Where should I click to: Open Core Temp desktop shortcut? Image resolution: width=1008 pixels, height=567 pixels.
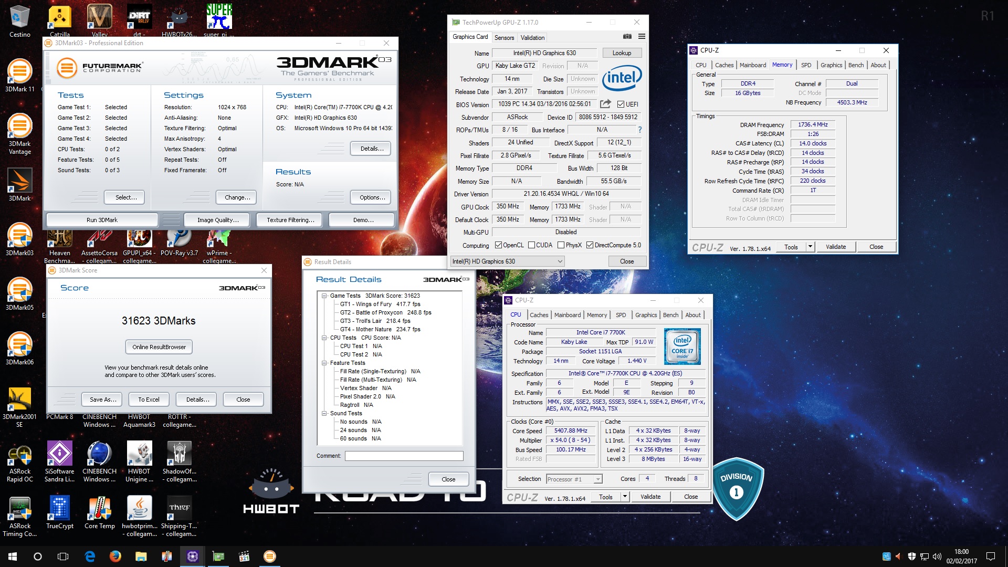(x=99, y=512)
